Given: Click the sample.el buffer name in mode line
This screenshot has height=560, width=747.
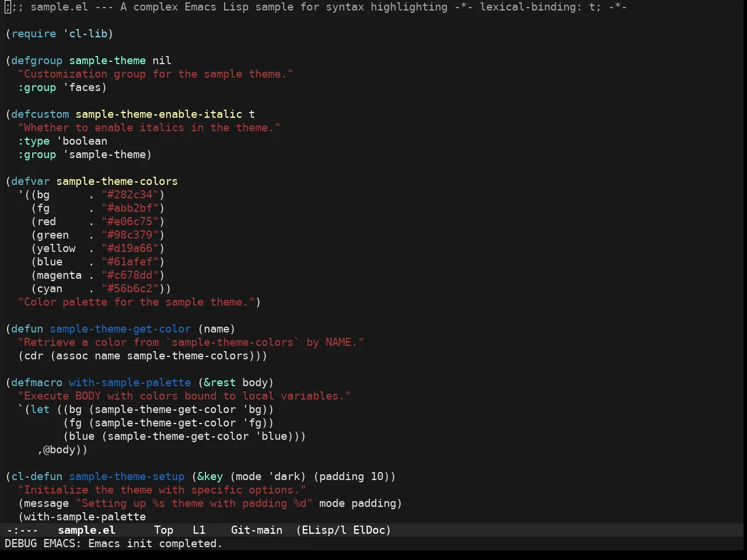Looking at the screenshot, I should tap(86, 530).
